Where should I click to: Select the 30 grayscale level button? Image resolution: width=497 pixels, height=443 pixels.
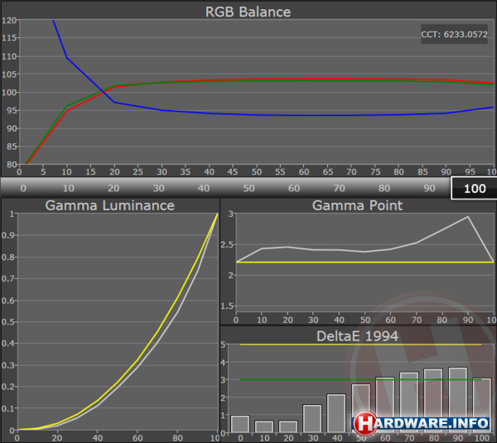(x=159, y=188)
